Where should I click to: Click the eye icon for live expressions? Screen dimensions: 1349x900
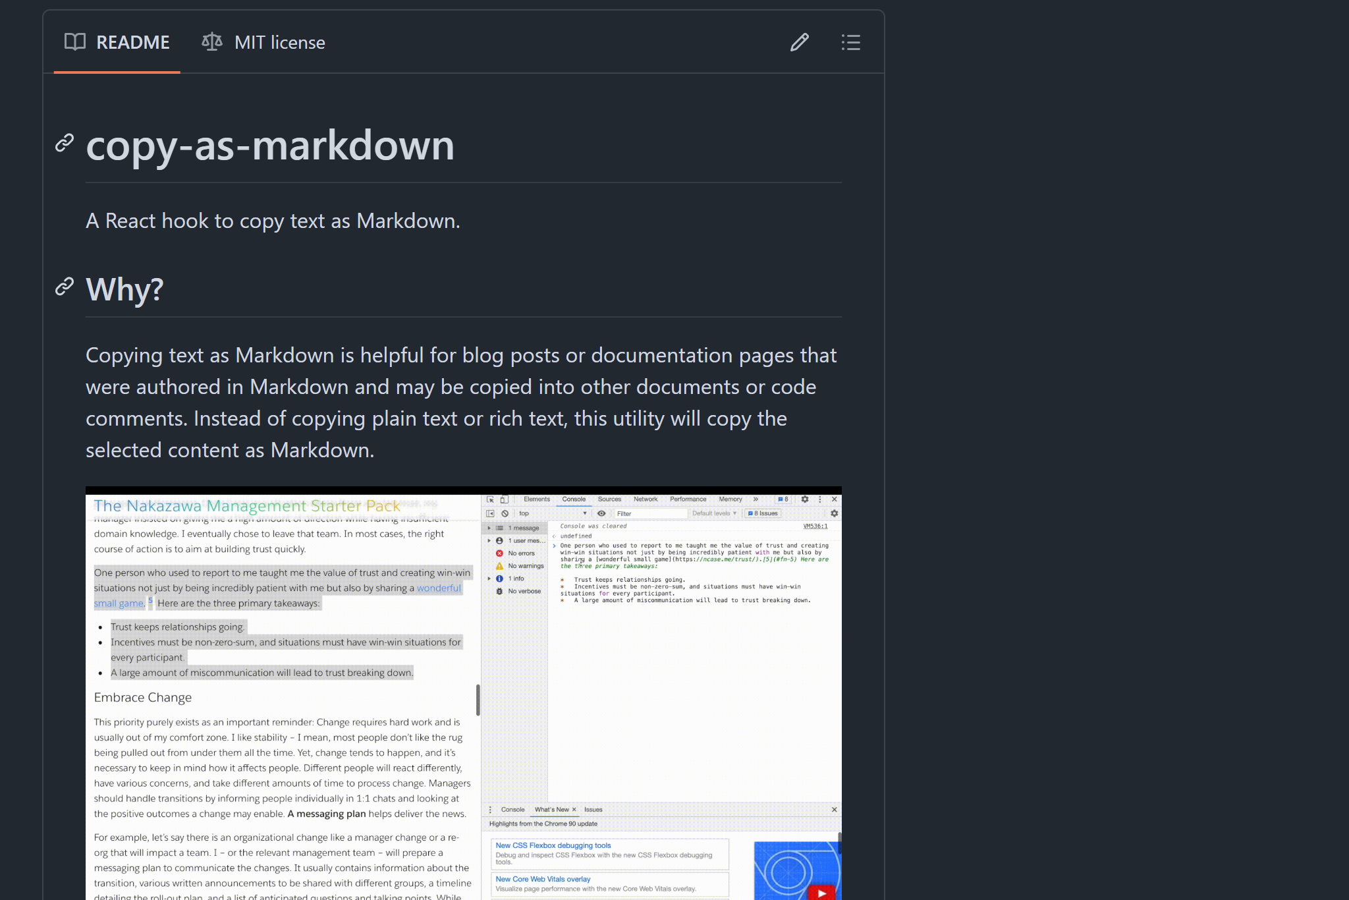click(x=601, y=513)
